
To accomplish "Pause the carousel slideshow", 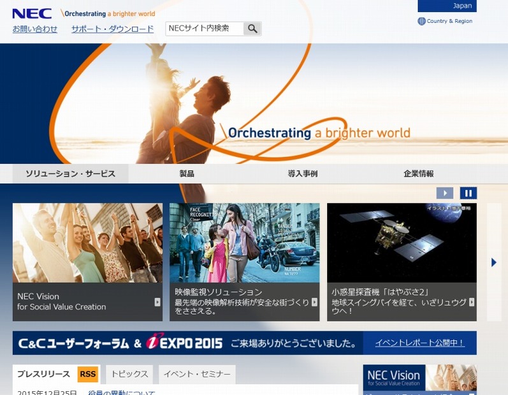I will click(x=468, y=193).
